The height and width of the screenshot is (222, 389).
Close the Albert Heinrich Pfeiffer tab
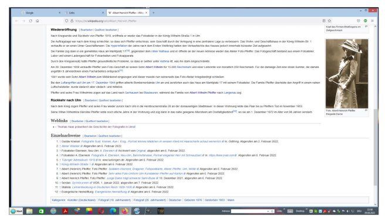click(x=146, y=13)
